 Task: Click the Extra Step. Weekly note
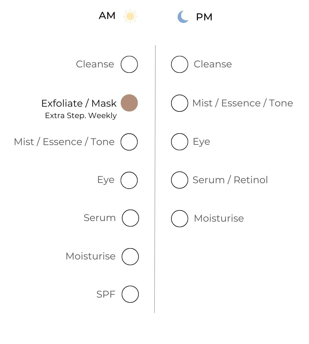[x=81, y=116]
